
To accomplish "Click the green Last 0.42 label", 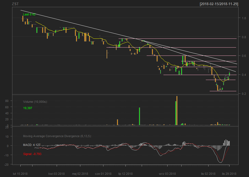I will [x=29, y=14].
